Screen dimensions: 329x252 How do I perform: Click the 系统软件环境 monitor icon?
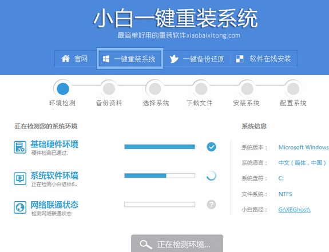pyautogui.click(x=20, y=178)
